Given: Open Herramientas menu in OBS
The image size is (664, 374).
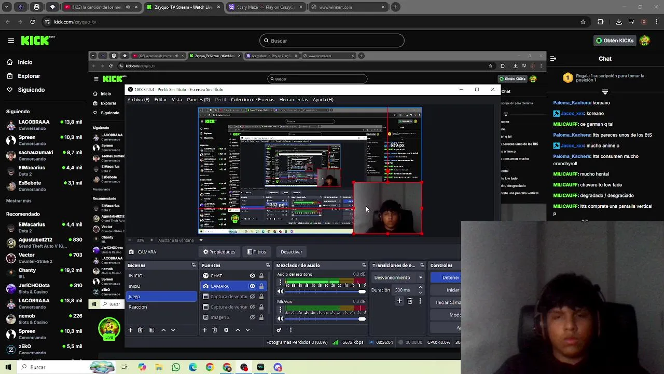Looking at the screenshot, I should coord(294,100).
